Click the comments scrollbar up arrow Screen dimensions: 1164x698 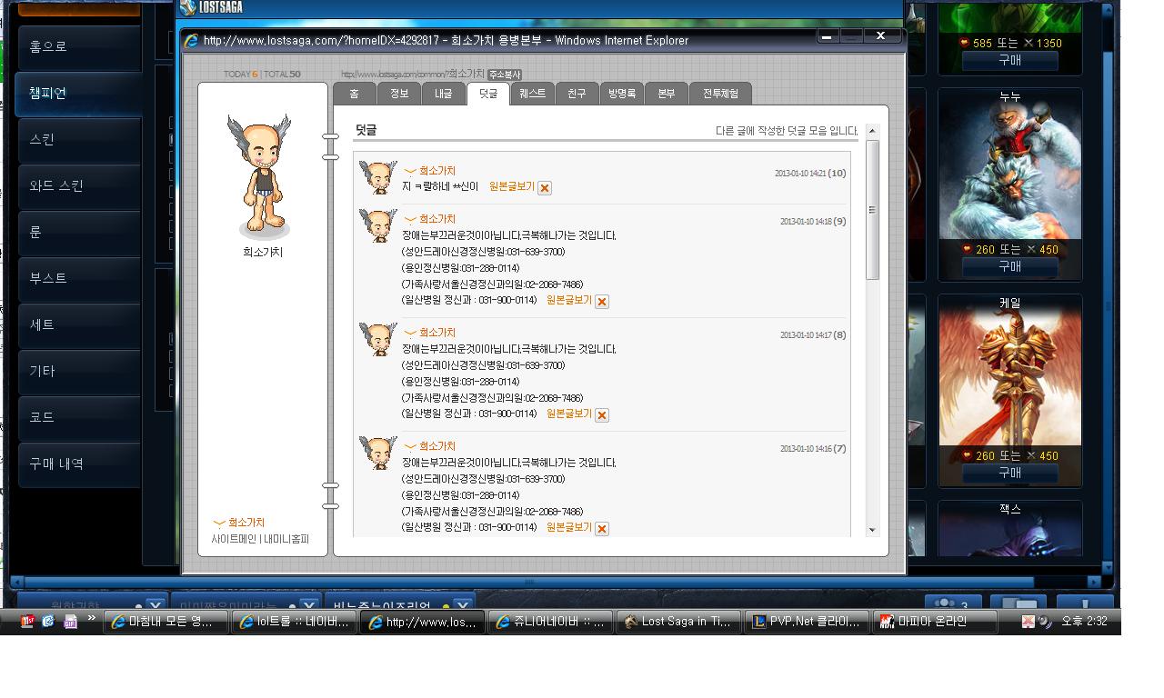[x=872, y=131]
